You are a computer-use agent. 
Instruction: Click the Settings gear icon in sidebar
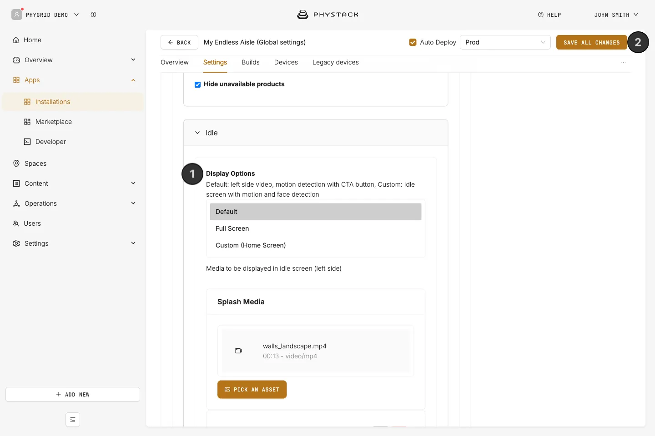point(16,243)
